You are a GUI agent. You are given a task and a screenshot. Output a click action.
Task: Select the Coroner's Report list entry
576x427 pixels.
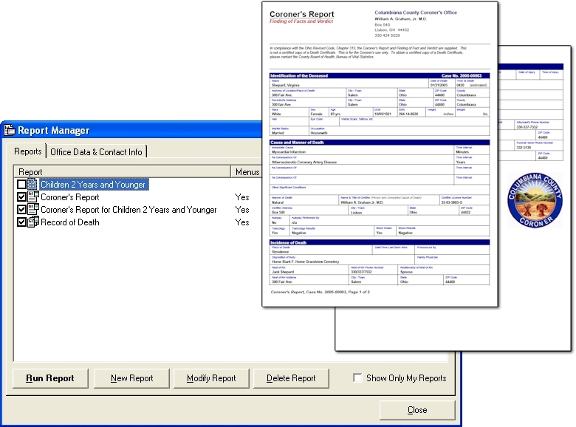(70, 197)
